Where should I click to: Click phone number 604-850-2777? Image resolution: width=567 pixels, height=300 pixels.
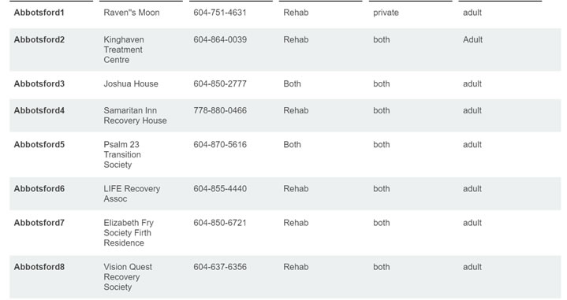click(x=220, y=83)
